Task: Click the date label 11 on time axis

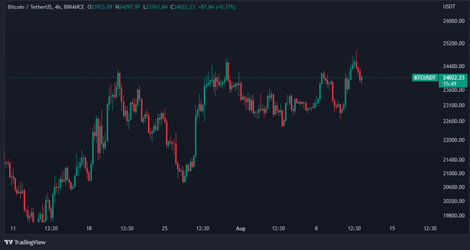Action: tap(13, 229)
